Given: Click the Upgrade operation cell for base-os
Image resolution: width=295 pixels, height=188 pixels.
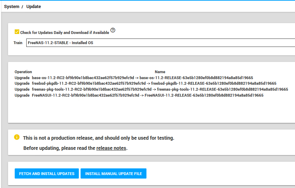Looking at the screenshot, I should coord(22,78).
